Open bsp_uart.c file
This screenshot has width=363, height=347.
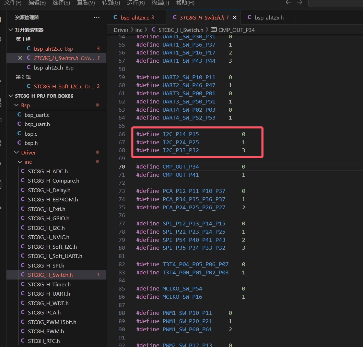click(x=57, y=115)
